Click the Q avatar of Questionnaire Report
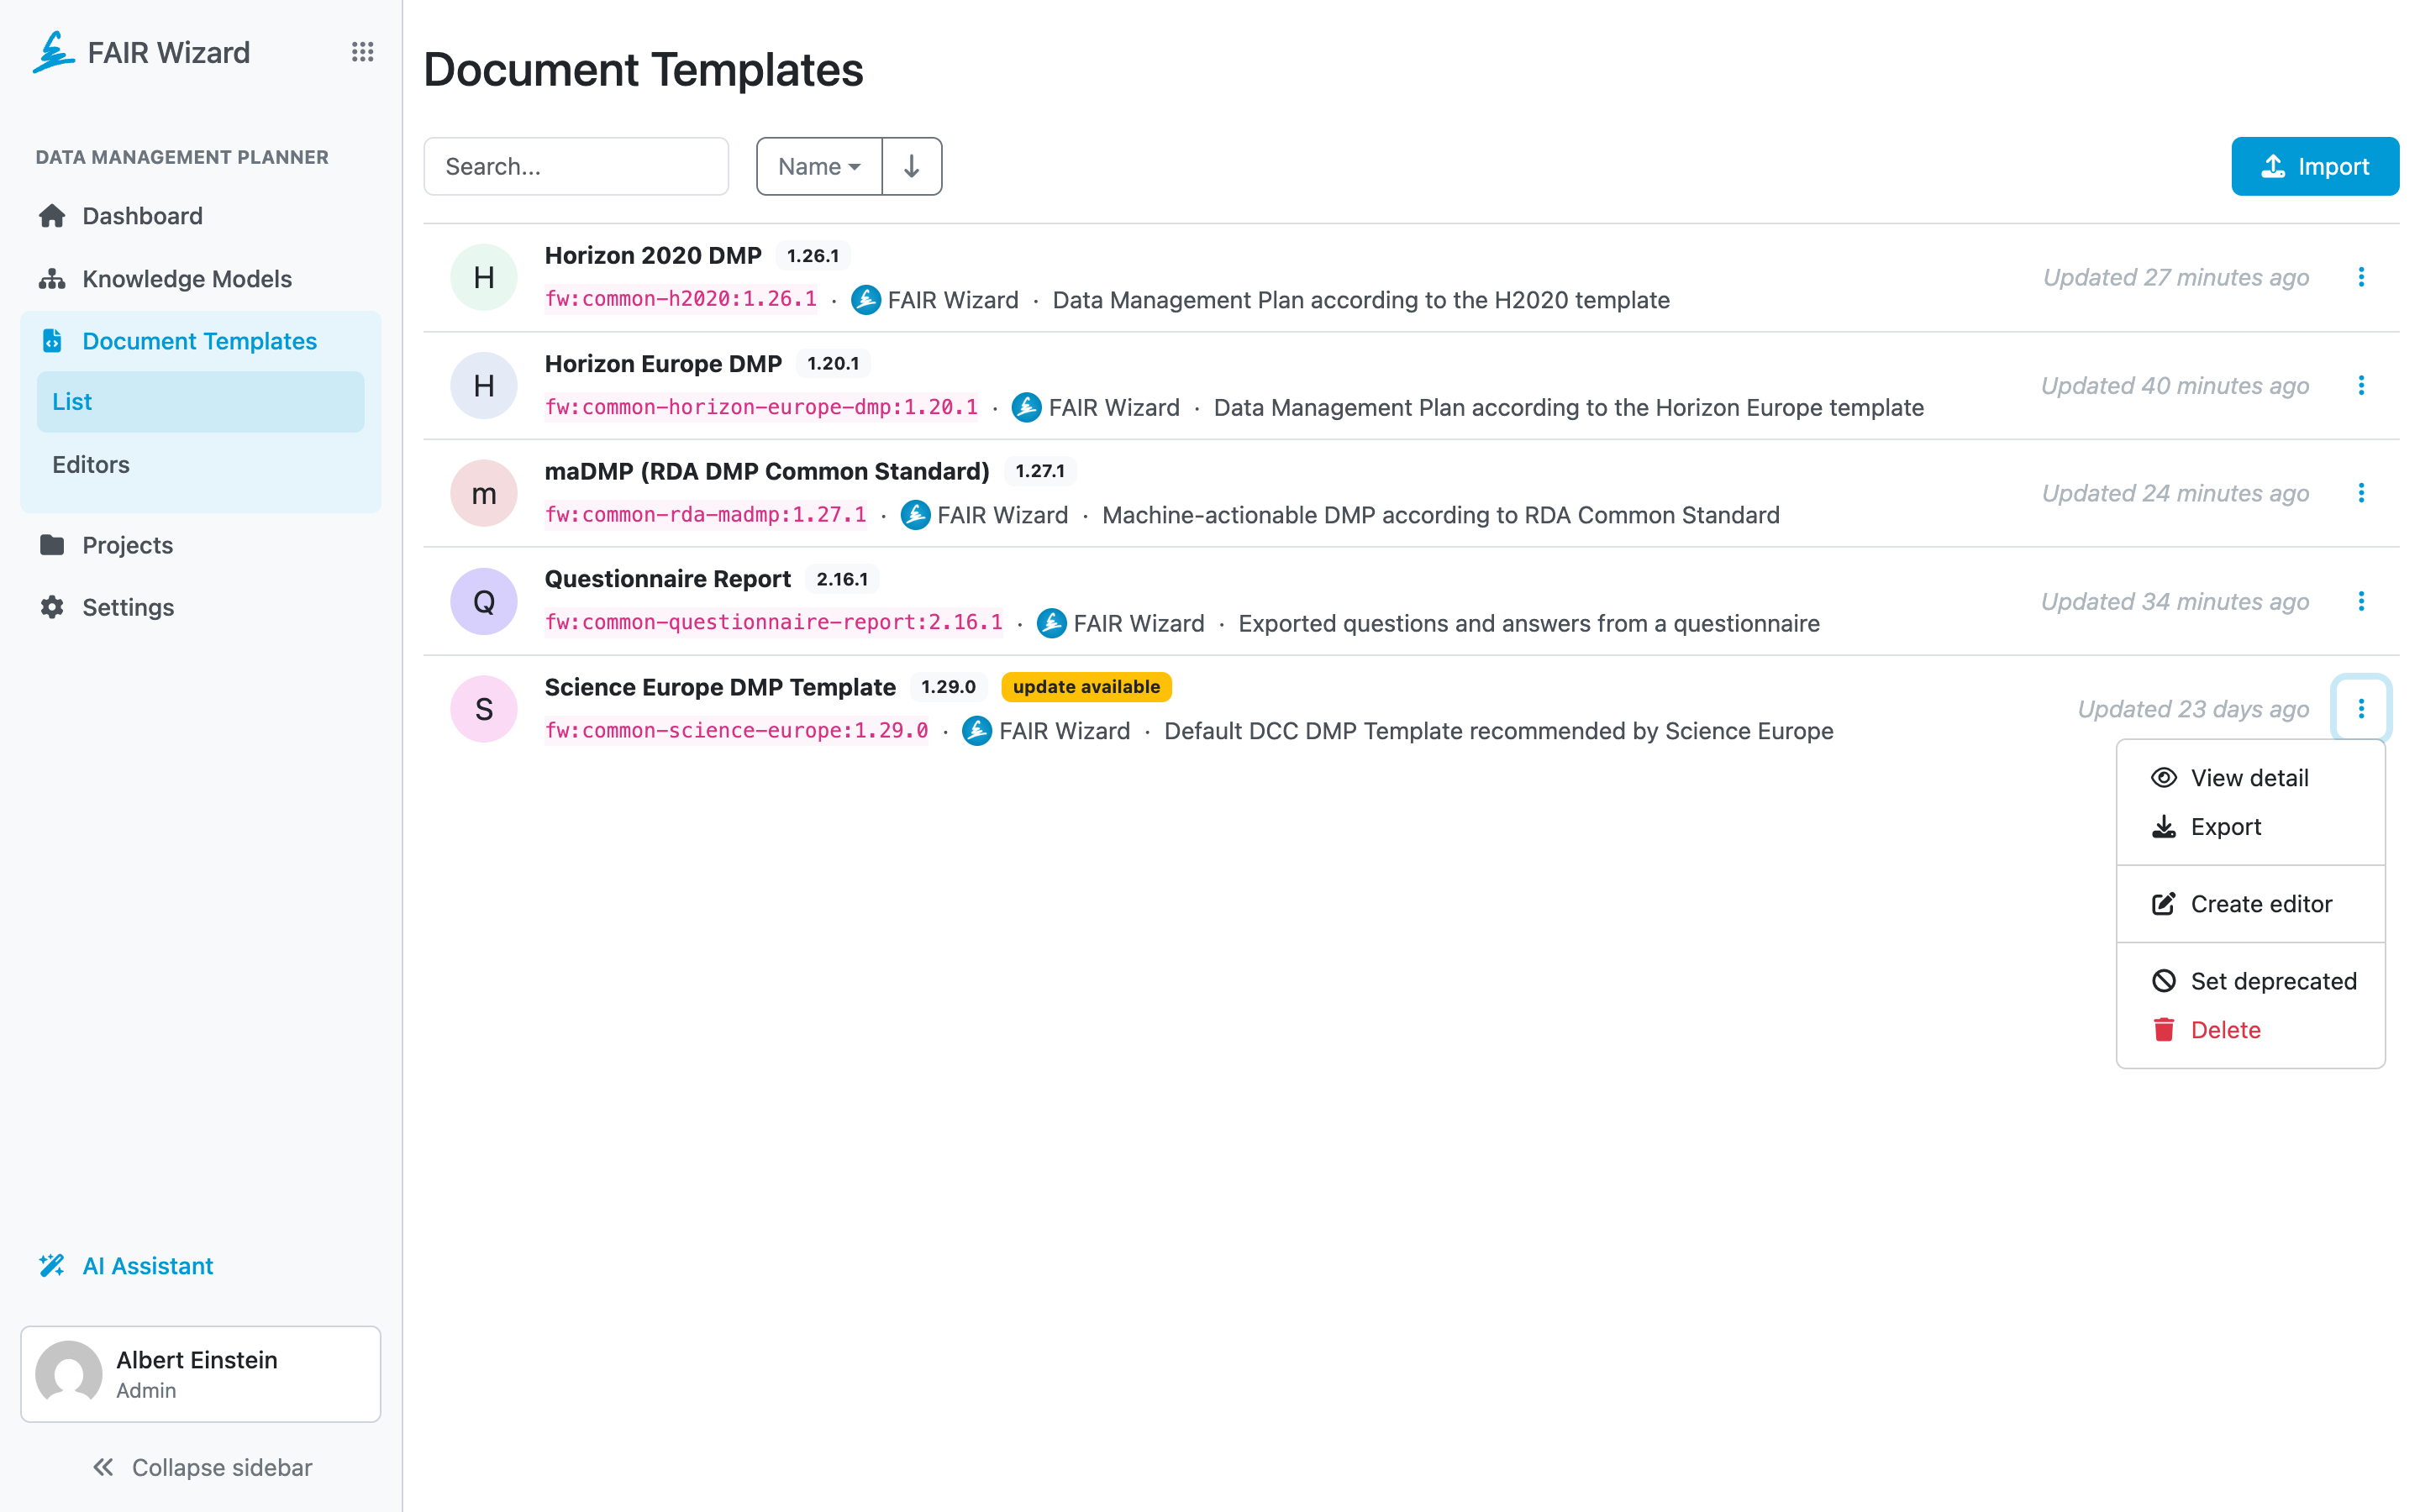This screenshot has height=1512, width=2420. [x=484, y=601]
